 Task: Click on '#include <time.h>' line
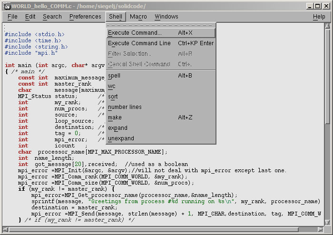pyautogui.click(x=33, y=40)
